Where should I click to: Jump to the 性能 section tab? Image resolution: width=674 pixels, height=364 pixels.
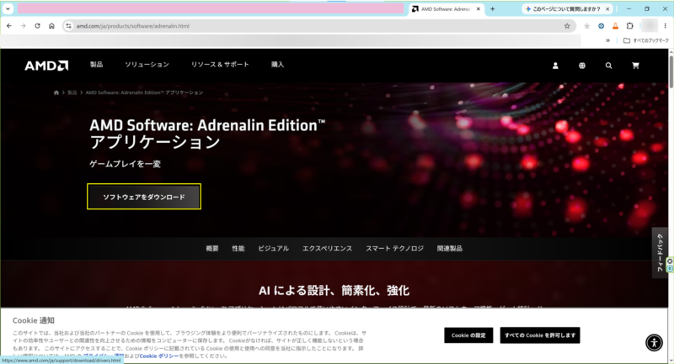(238, 248)
